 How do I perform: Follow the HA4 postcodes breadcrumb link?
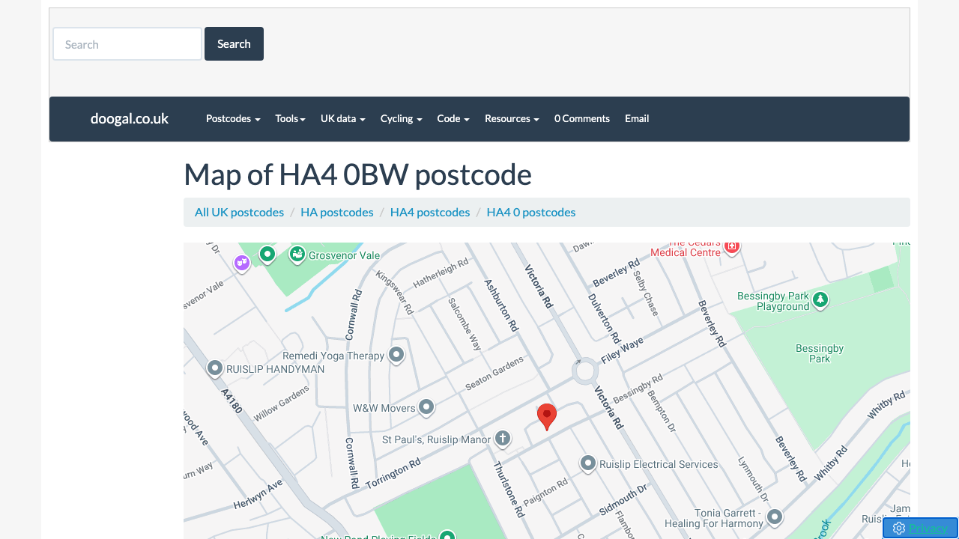click(430, 212)
